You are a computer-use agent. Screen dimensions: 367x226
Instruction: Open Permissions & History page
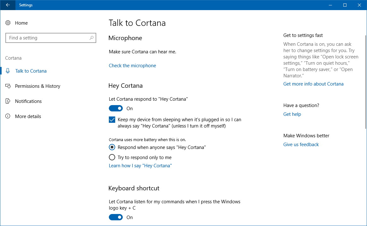[38, 86]
